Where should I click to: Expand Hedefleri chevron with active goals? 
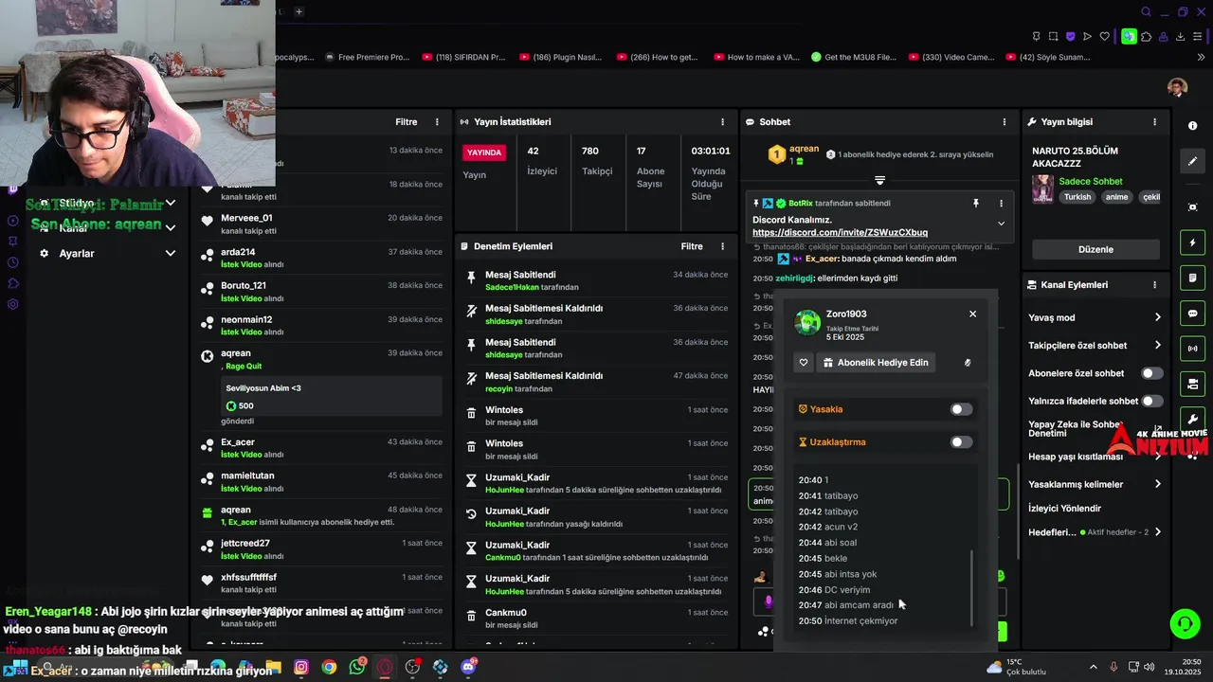point(1157,532)
